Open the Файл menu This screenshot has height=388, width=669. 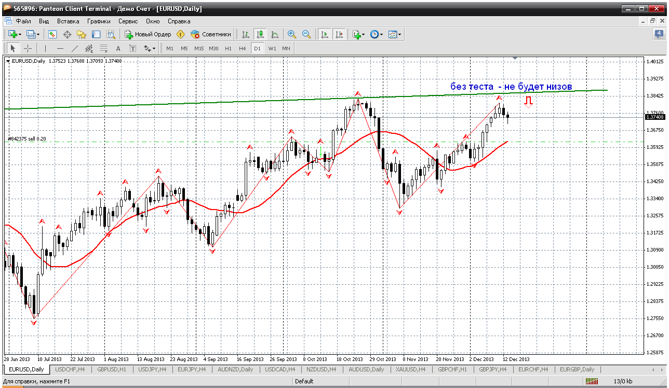pyautogui.click(x=23, y=21)
